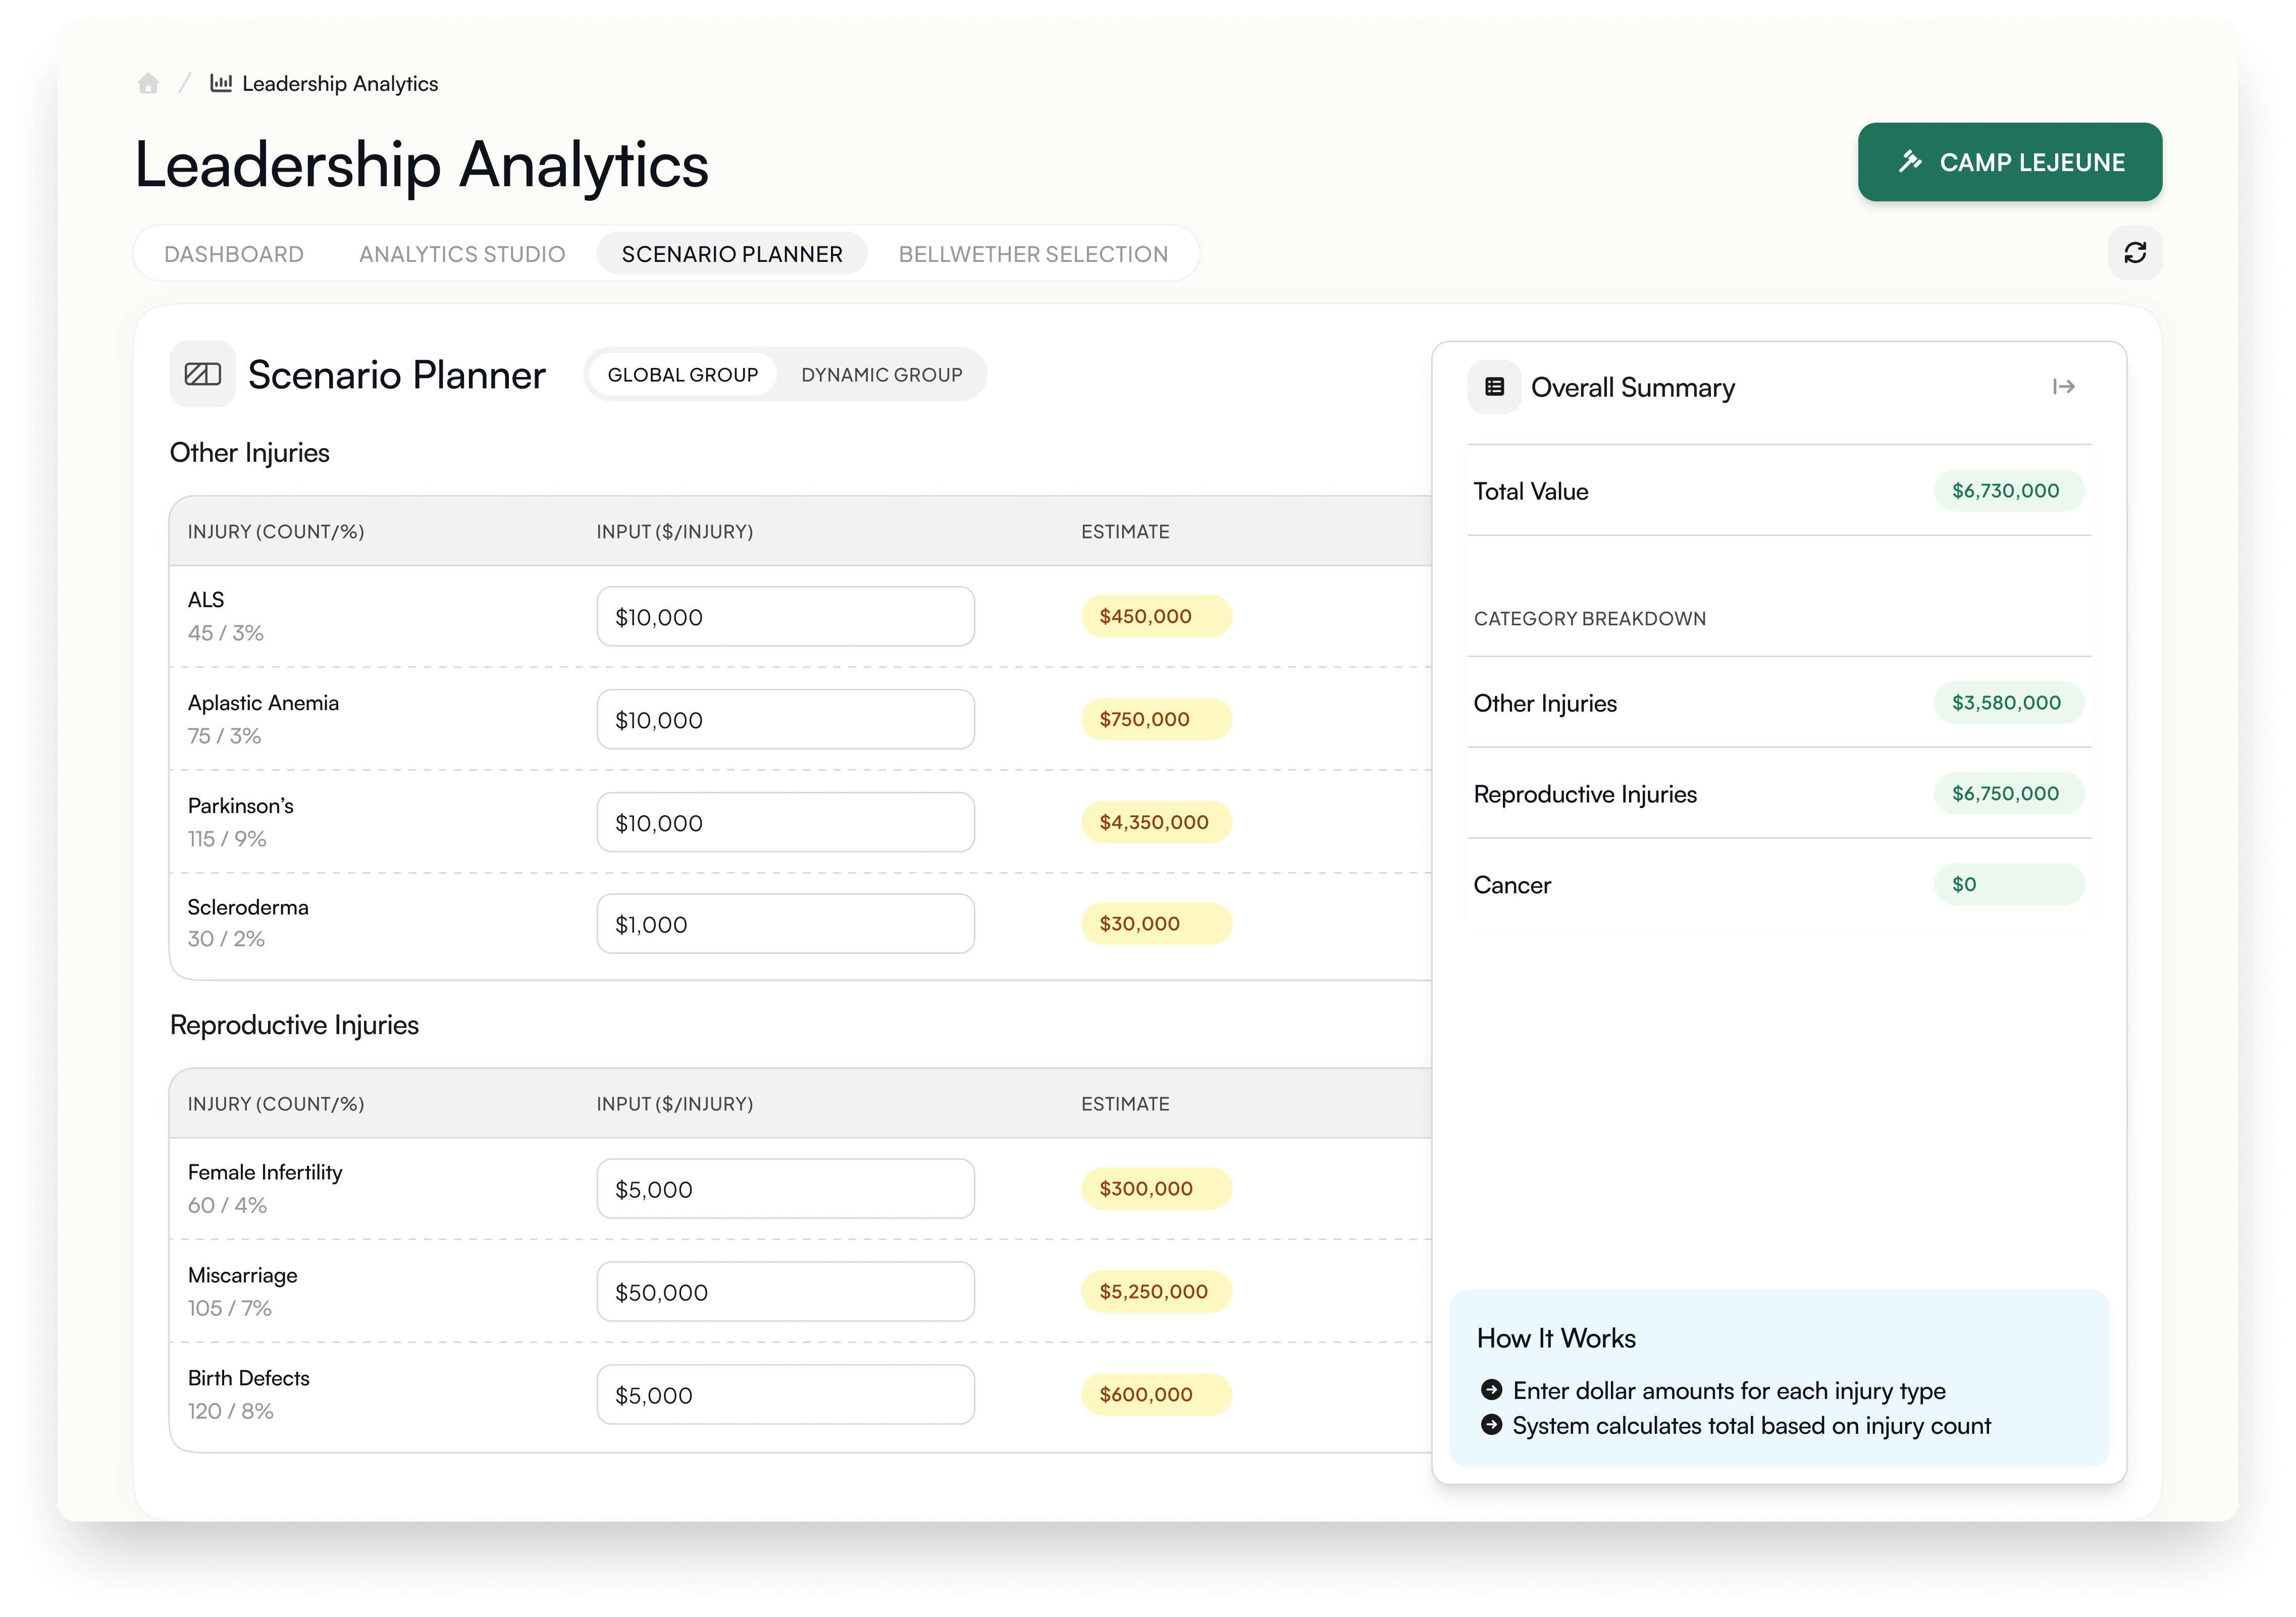Click the Other Injuries $3,580,000 badge
Viewport: 2296px width, 1617px height.
tap(2008, 703)
